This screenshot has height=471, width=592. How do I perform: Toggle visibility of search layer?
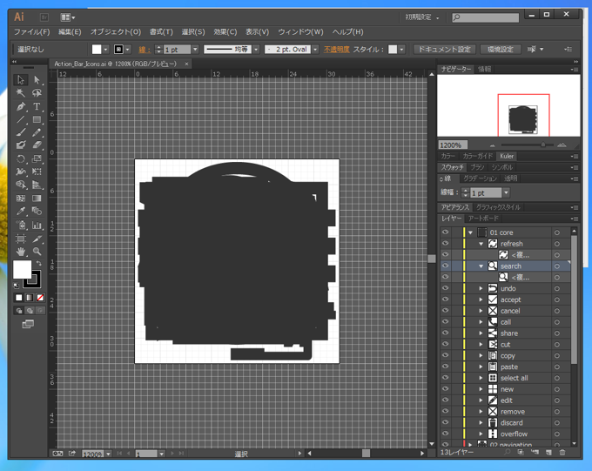445,266
